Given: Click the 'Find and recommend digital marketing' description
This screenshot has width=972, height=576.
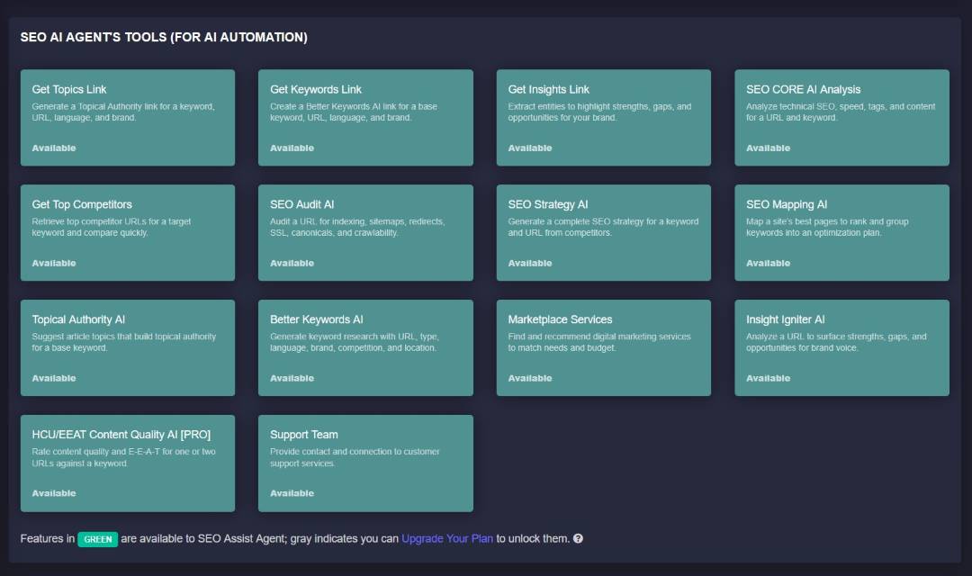Looking at the screenshot, I should [599, 342].
